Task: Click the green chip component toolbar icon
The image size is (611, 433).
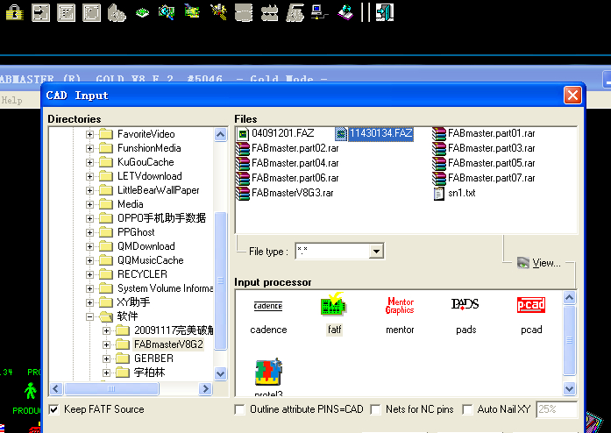Action: click(x=143, y=13)
